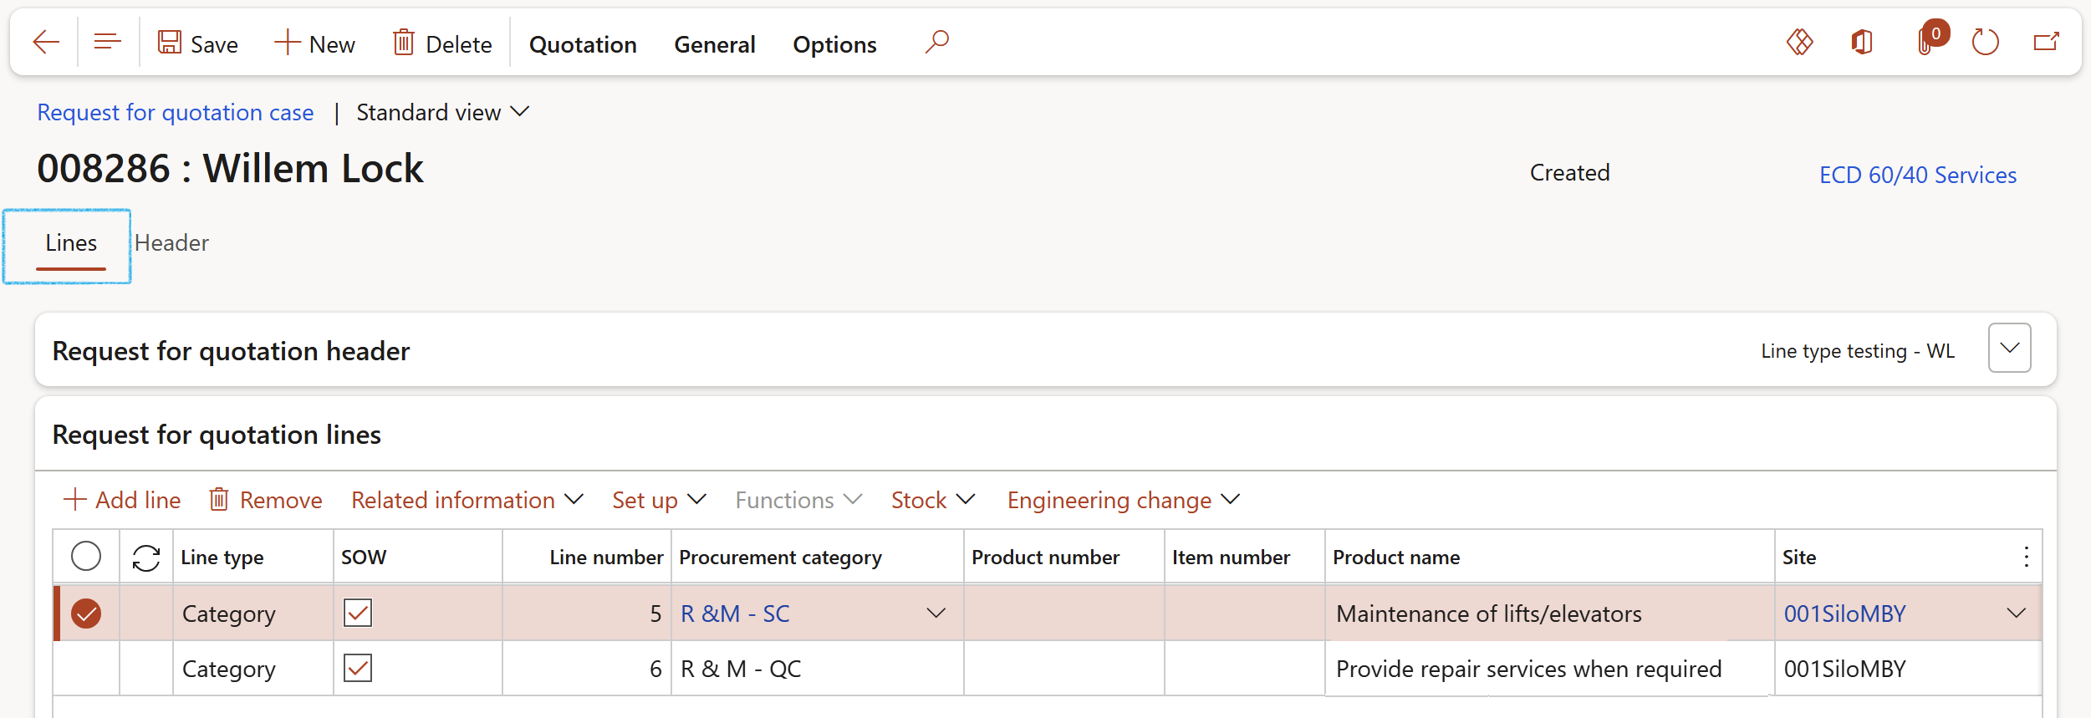Open attachments icon with zero badge
The image size is (2091, 718).
1926,42
